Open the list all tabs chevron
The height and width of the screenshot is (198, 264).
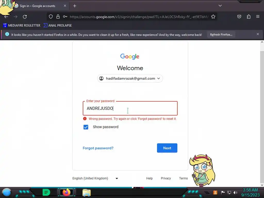point(220,6)
